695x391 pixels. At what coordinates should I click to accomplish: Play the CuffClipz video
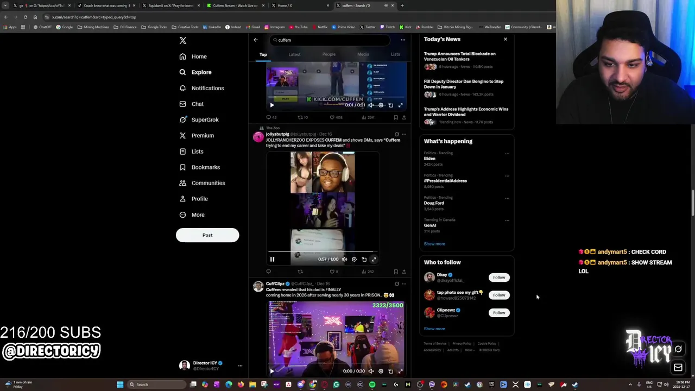click(x=272, y=371)
